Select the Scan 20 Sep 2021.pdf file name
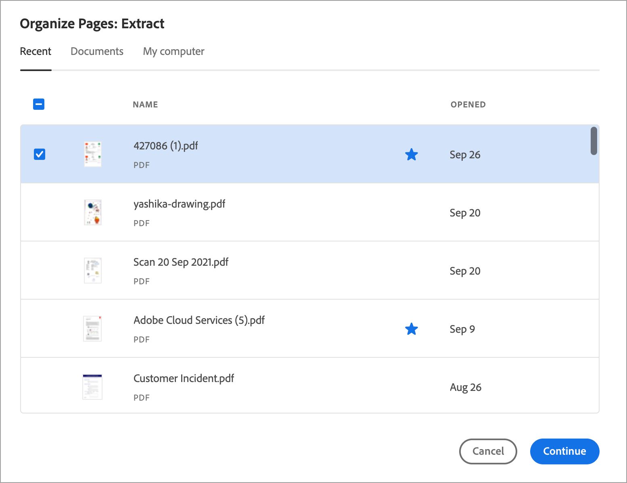The height and width of the screenshot is (483, 627). tap(181, 262)
